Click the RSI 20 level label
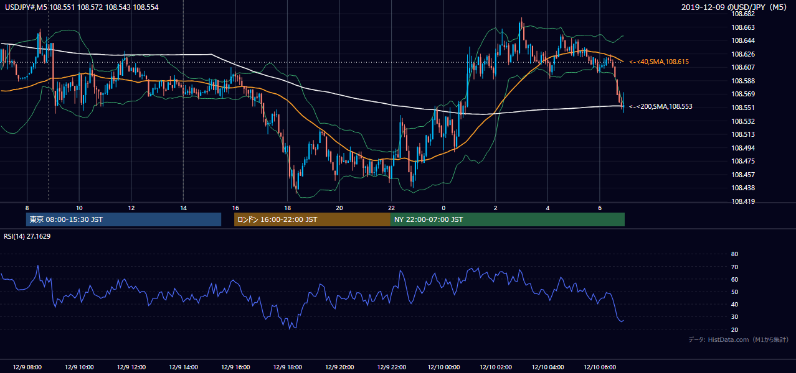796x373 pixels. pos(734,329)
